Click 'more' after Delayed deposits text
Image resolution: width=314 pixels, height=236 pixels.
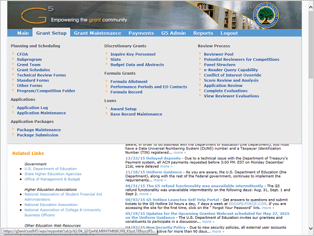click(x=166, y=166)
